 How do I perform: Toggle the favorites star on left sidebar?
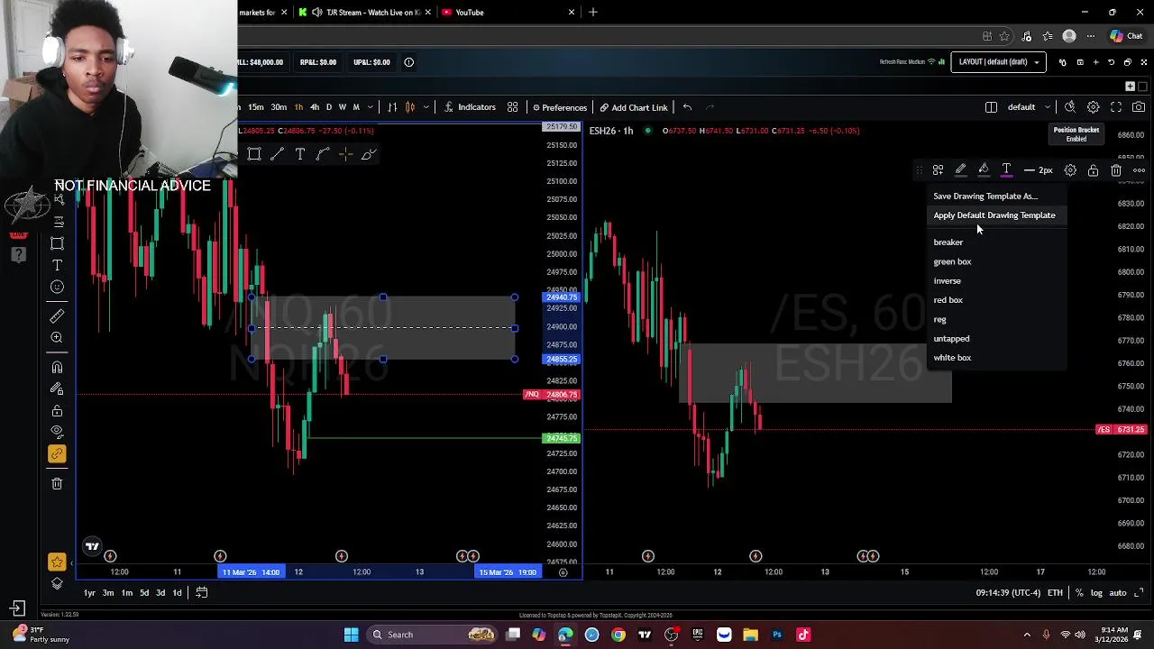coord(57,563)
